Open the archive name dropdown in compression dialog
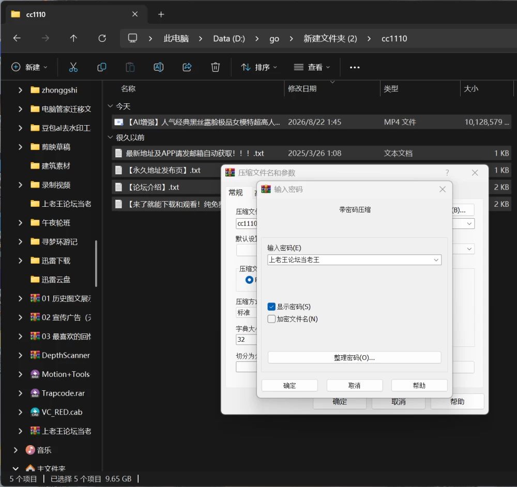Viewport: 517px width, 487px height. pyautogui.click(x=469, y=223)
